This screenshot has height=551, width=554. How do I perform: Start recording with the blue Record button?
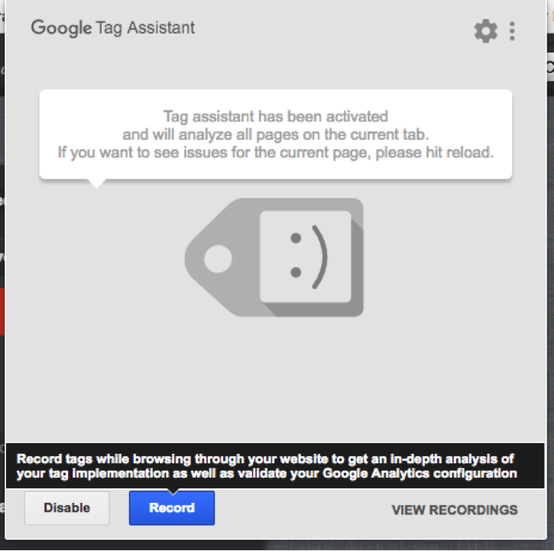(172, 508)
